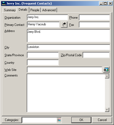Focus the Organization field with Jerry Inc.

pyautogui.click(x=47, y=17)
